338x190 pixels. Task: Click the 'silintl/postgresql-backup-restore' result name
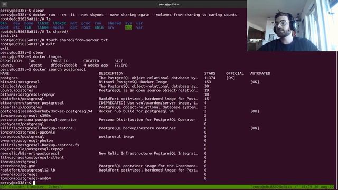point(36,128)
